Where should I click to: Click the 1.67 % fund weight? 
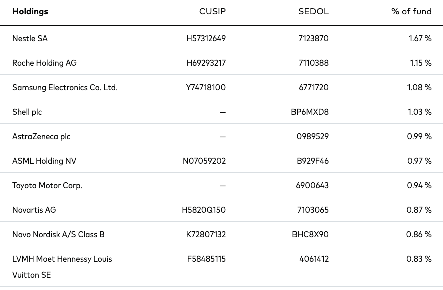(x=420, y=38)
